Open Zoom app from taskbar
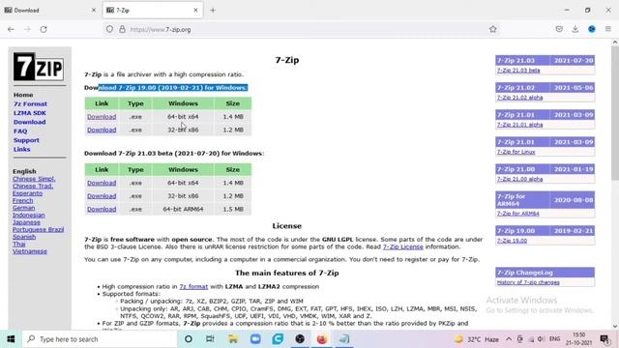Image resolution: width=619 pixels, height=348 pixels. [255, 339]
